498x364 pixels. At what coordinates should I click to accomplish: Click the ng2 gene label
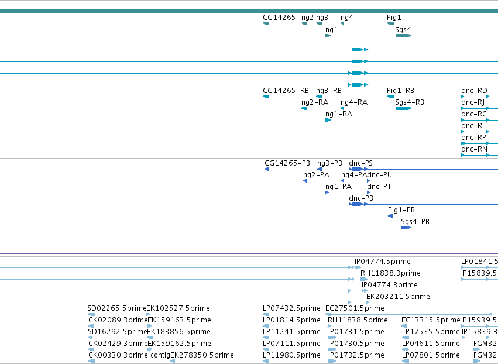(307, 18)
